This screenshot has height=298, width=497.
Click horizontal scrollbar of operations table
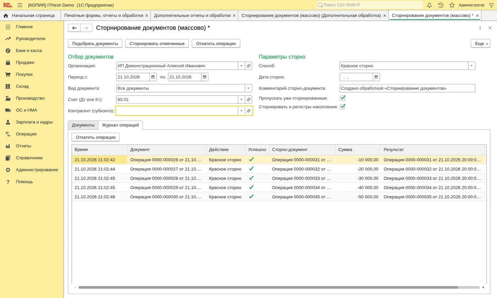click(268, 287)
